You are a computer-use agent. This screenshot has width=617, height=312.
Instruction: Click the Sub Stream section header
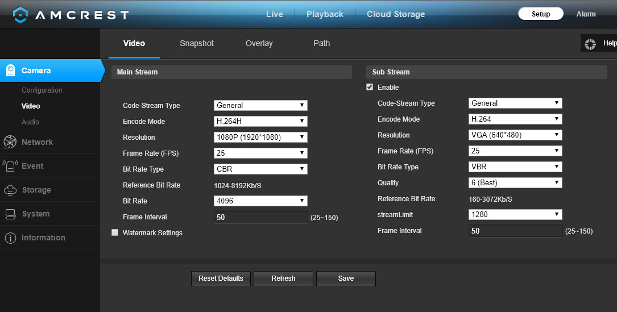[x=486, y=72]
